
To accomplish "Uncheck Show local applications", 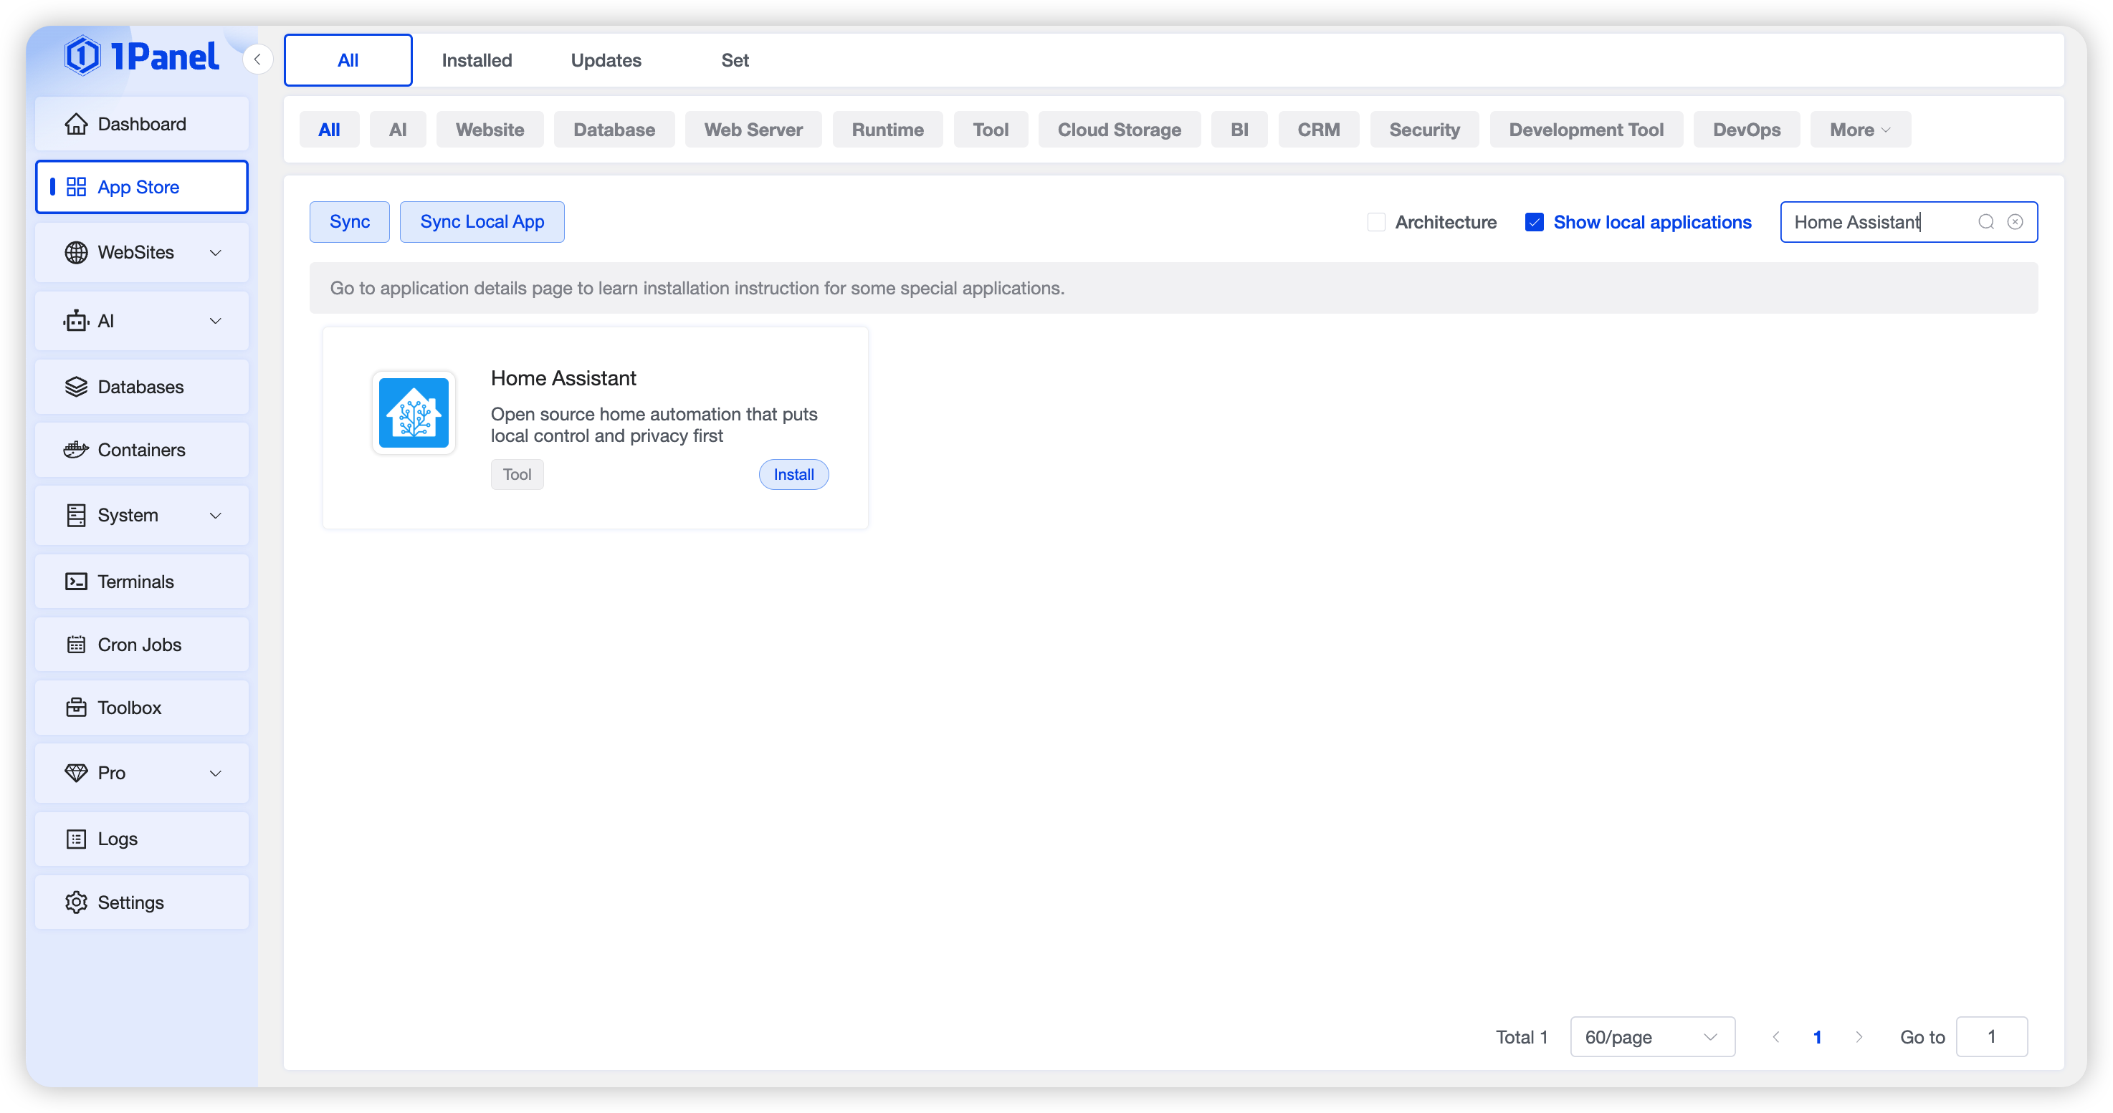I will click(x=1534, y=222).
